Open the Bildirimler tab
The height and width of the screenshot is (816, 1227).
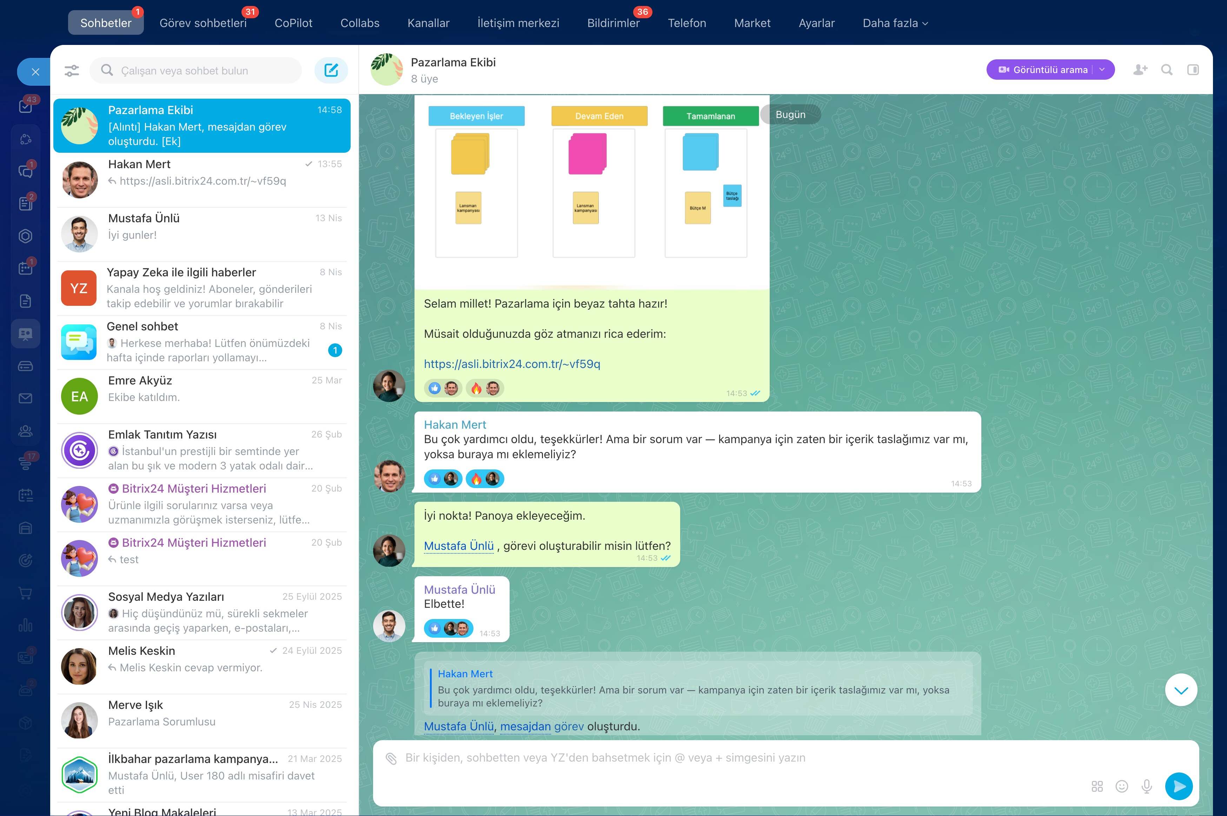(x=613, y=24)
